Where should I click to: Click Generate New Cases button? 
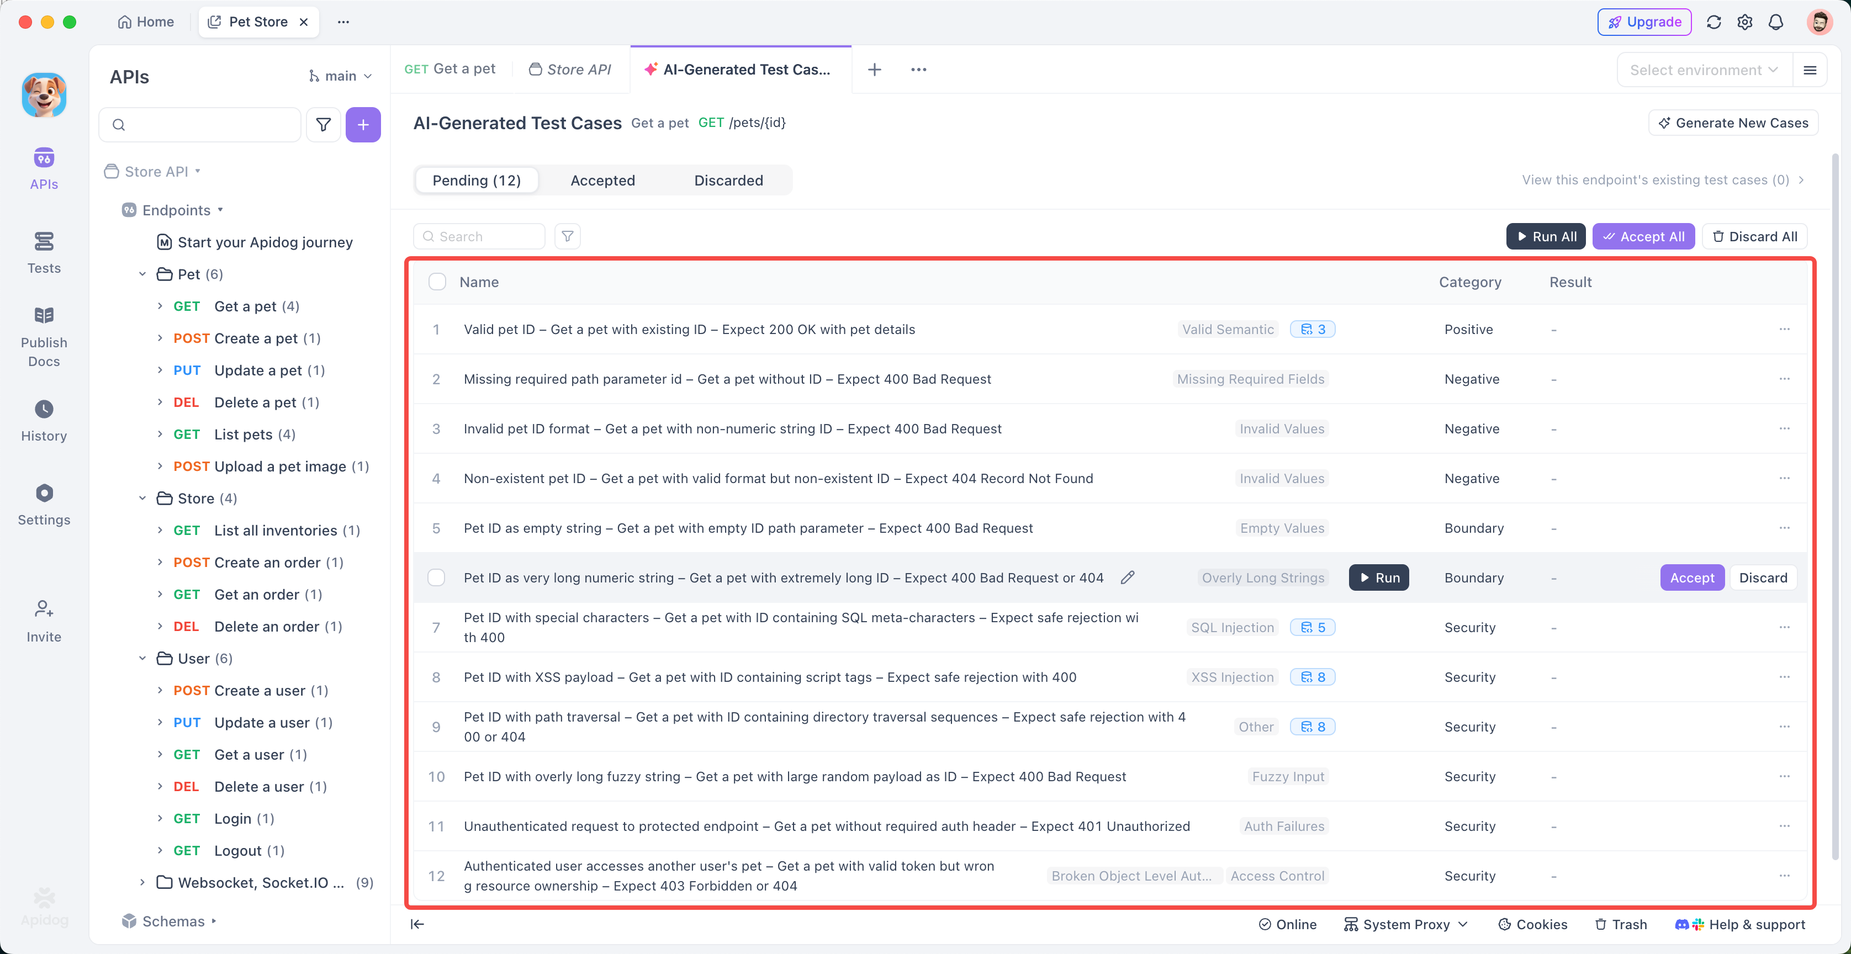[1733, 123]
